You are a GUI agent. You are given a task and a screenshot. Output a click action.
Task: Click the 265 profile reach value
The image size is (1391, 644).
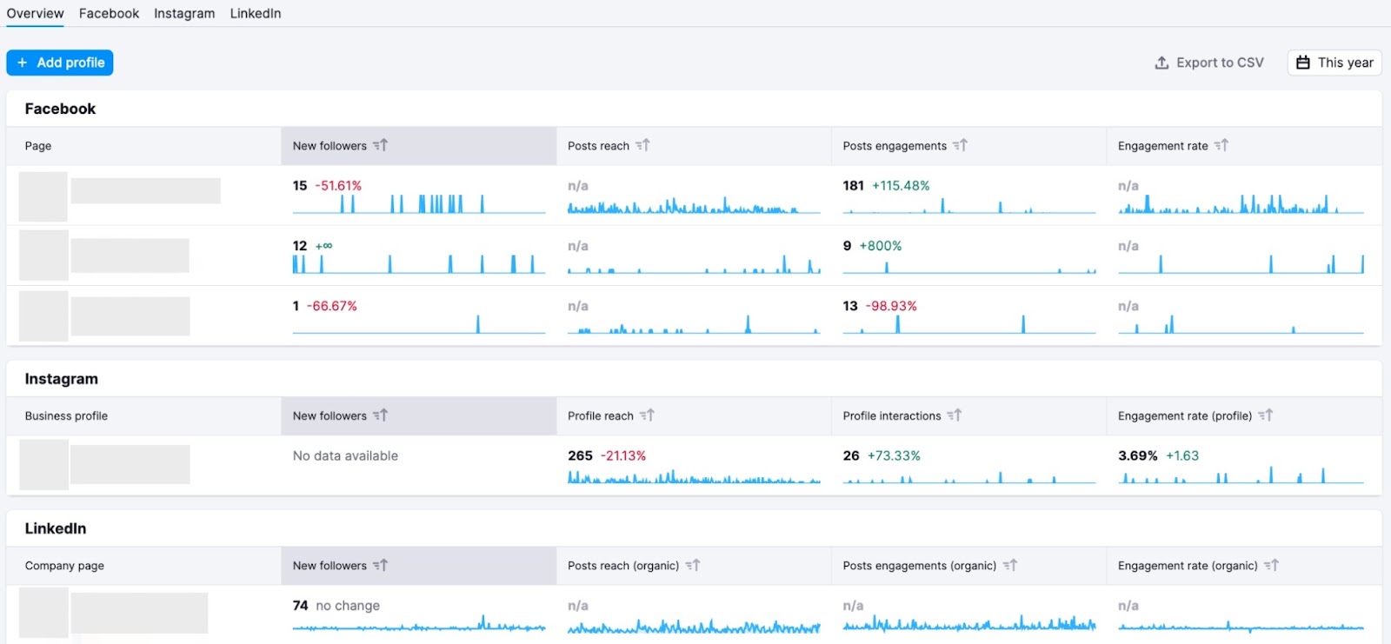click(580, 455)
